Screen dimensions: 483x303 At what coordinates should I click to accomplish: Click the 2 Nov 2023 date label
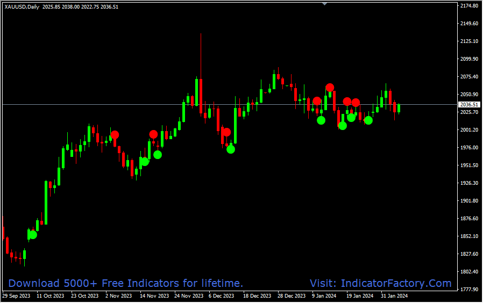click(x=118, y=296)
